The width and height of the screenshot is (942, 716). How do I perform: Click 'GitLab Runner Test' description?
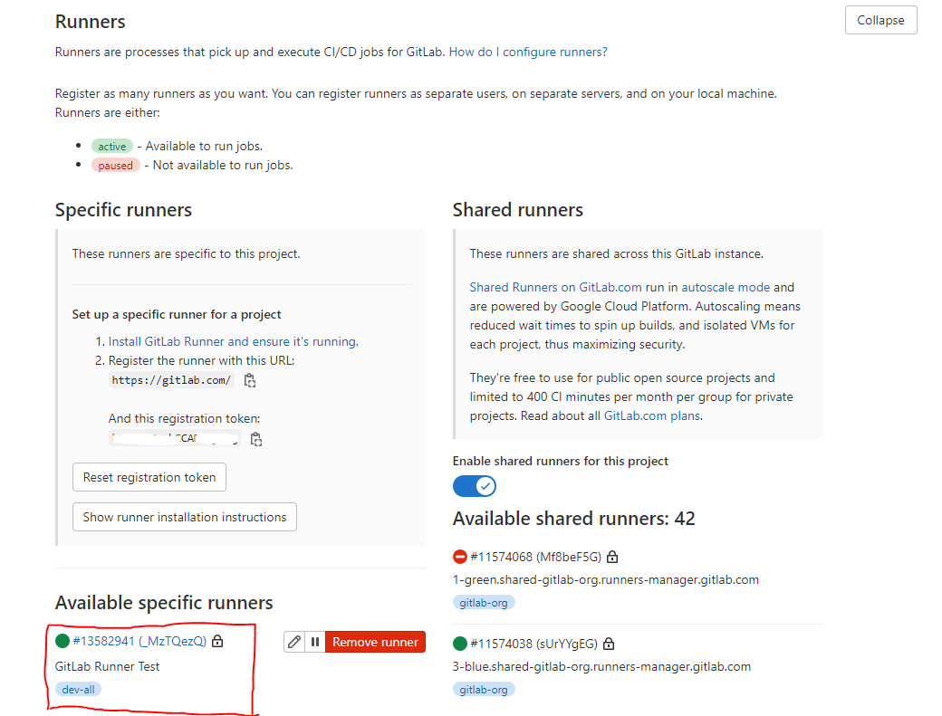(x=107, y=667)
